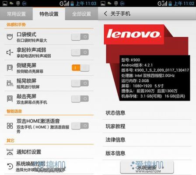This screenshot has height=175, width=196.
Task: Click the left screen battery icon
Action: pos(72,3)
